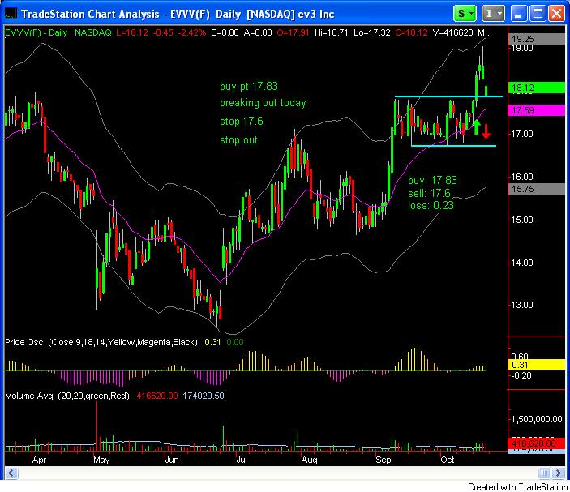Close the TradeStation Chart Analysis window
Viewport: 570px width, 492px height.
point(556,14)
